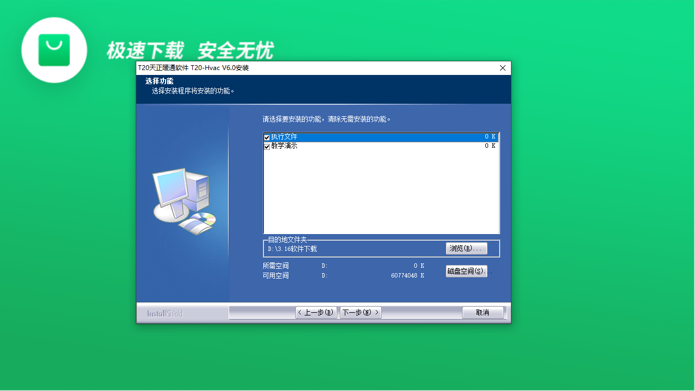Select the 教学演示 feature row text
Image resolution: width=695 pixels, height=391 pixels.
tap(284, 146)
